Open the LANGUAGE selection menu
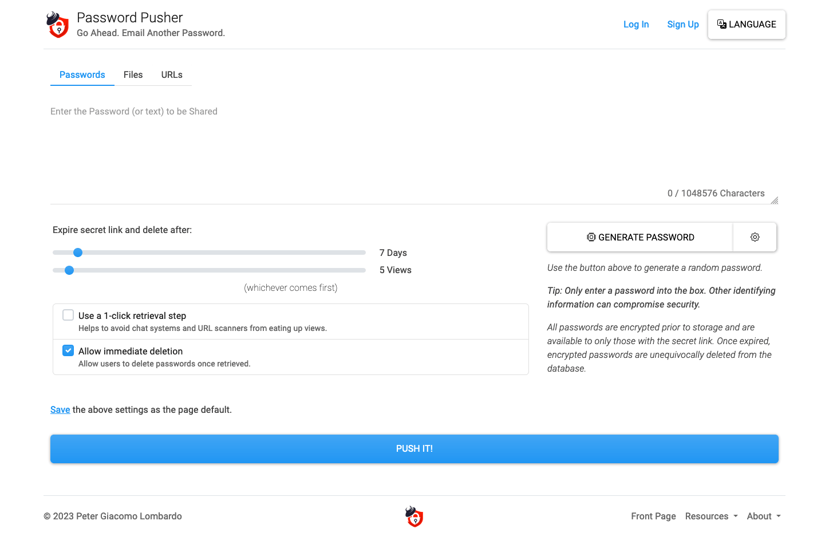This screenshot has height=560, width=829. tap(747, 24)
